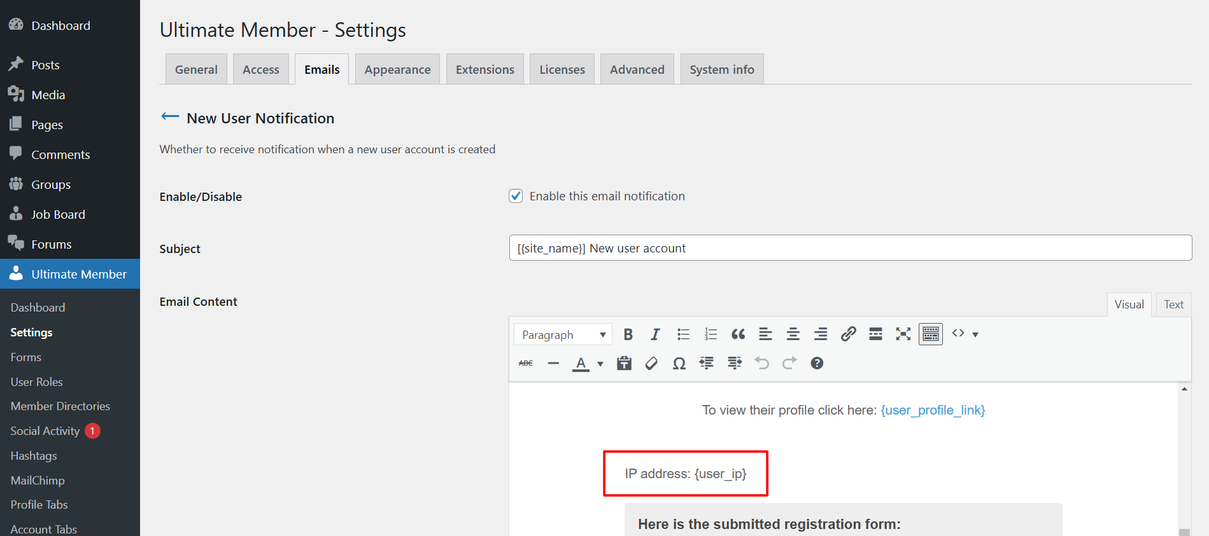Open the text color picker arrow
1209x536 pixels.
[600, 364]
